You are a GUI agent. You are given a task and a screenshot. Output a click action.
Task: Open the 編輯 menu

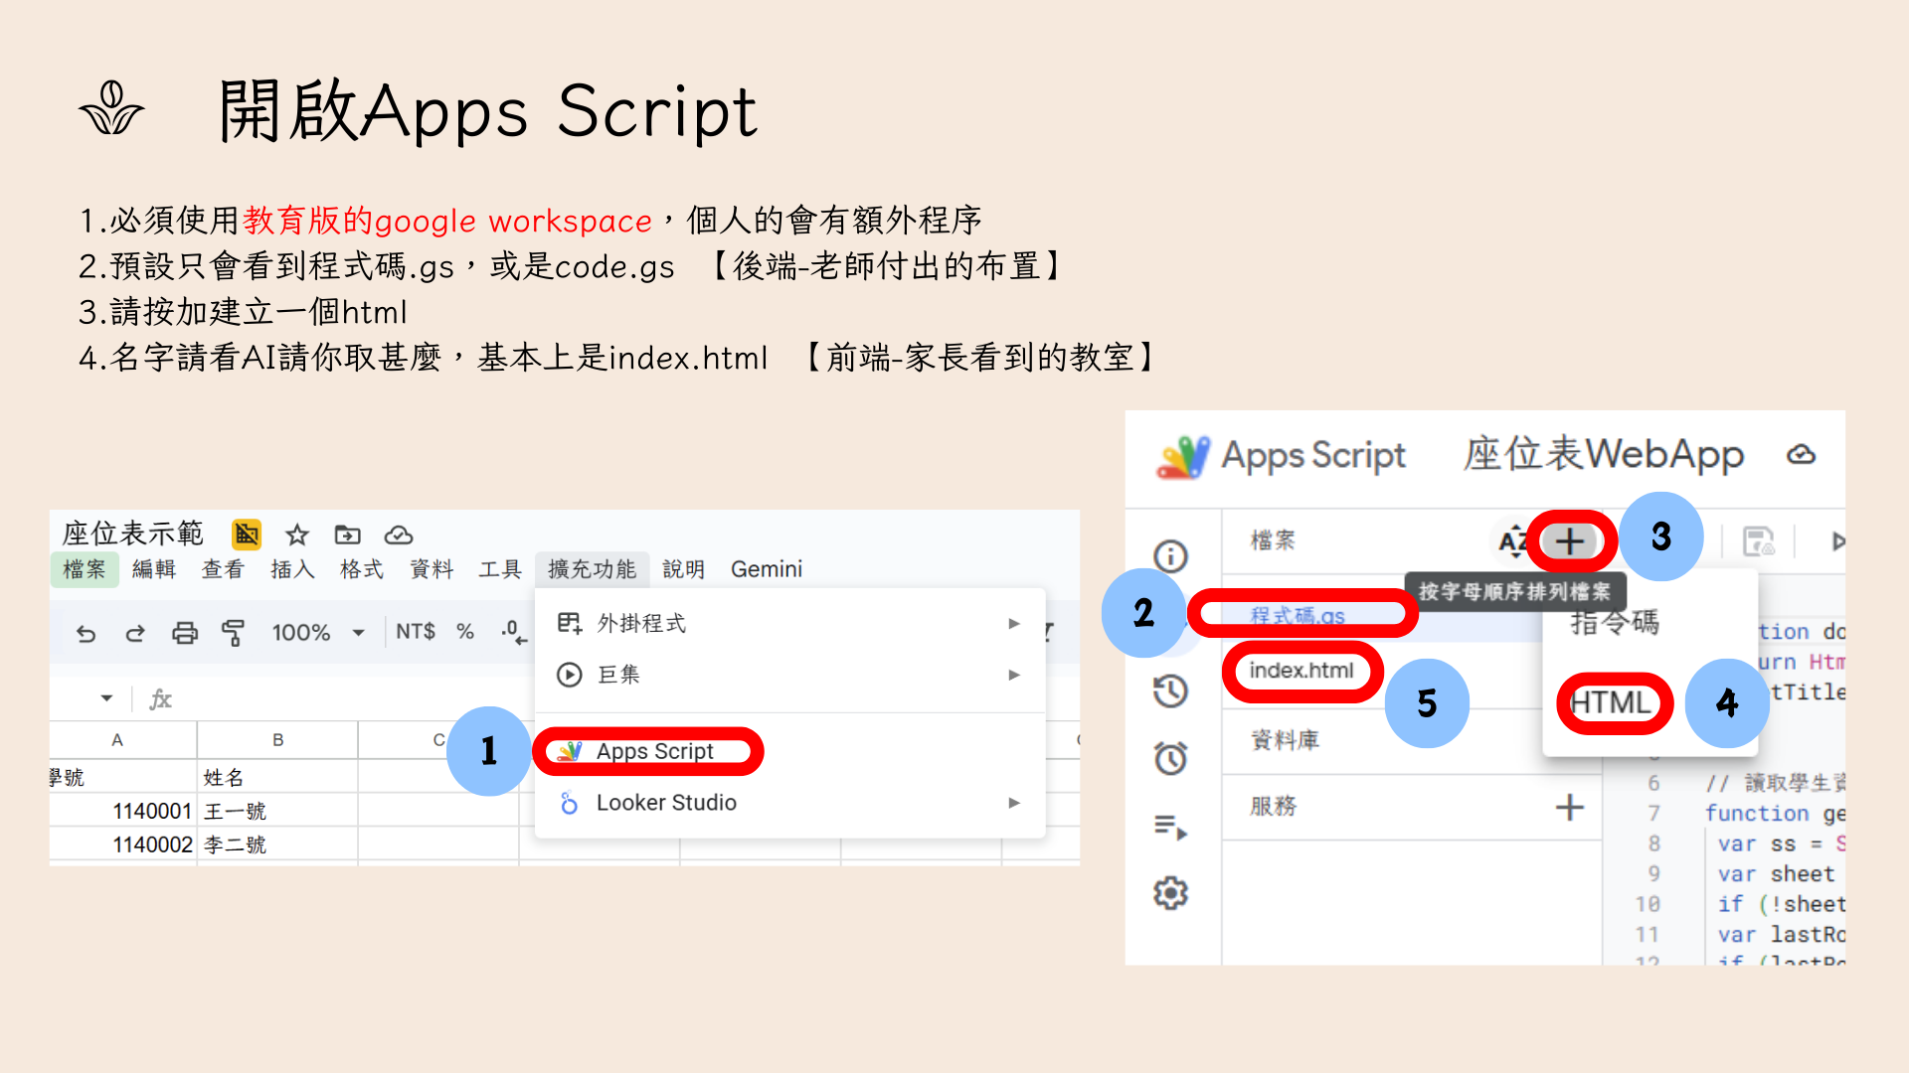[154, 569]
